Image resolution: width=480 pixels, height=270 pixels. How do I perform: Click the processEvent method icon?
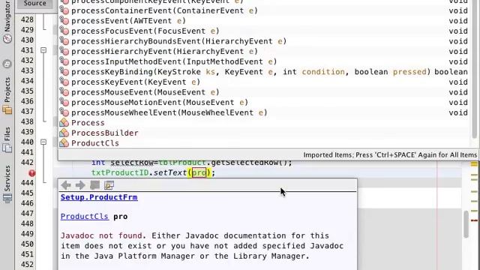pyautogui.click(x=64, y=20)
